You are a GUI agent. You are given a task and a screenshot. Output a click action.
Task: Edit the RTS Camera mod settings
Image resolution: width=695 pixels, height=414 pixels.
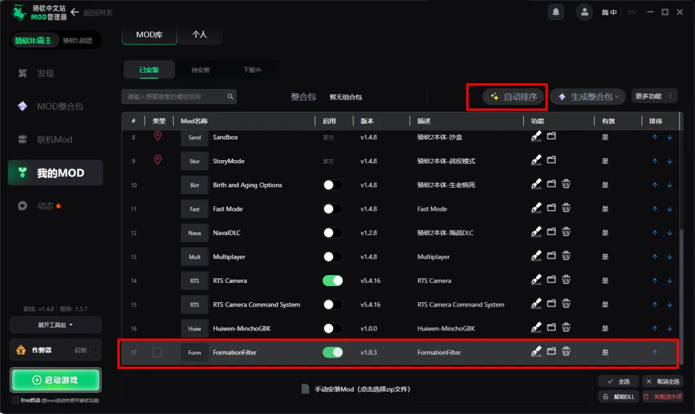(x=536, y=280)
